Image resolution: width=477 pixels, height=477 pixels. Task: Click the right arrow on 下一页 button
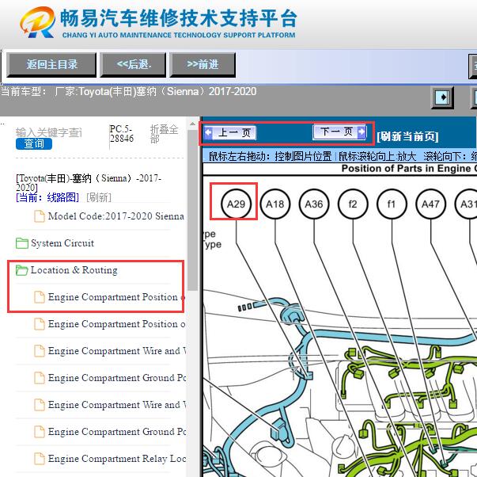pos(362,132)
